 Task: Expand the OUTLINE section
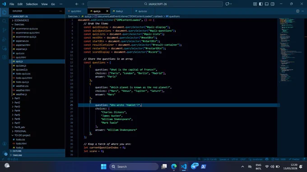click(x=37, y=151)
